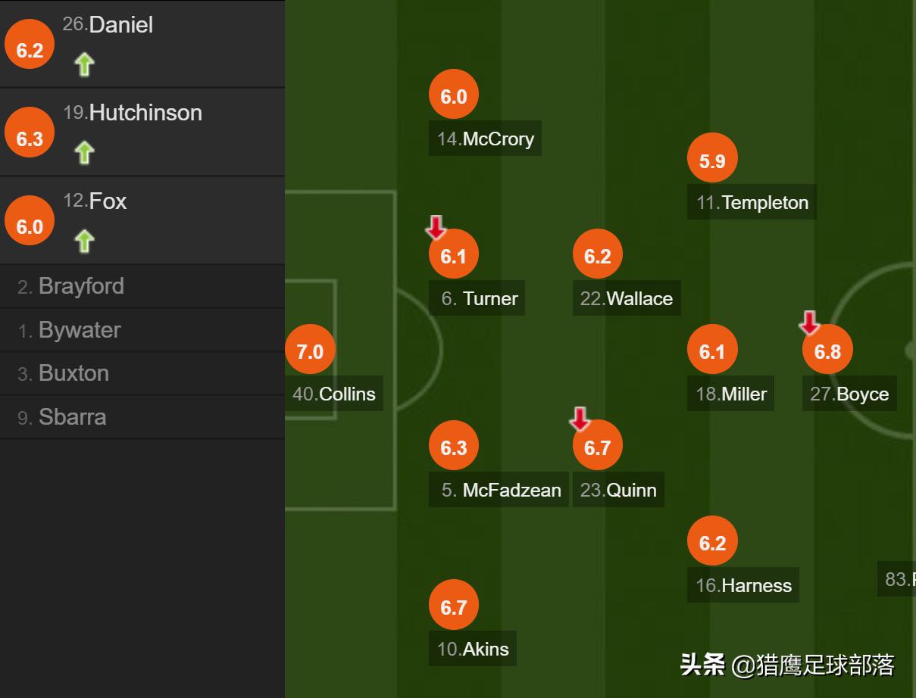916x698 pixels.
Task: Click Collins's 7.0 rating badge
Action: pyautogui.click(x=310, y=350)
